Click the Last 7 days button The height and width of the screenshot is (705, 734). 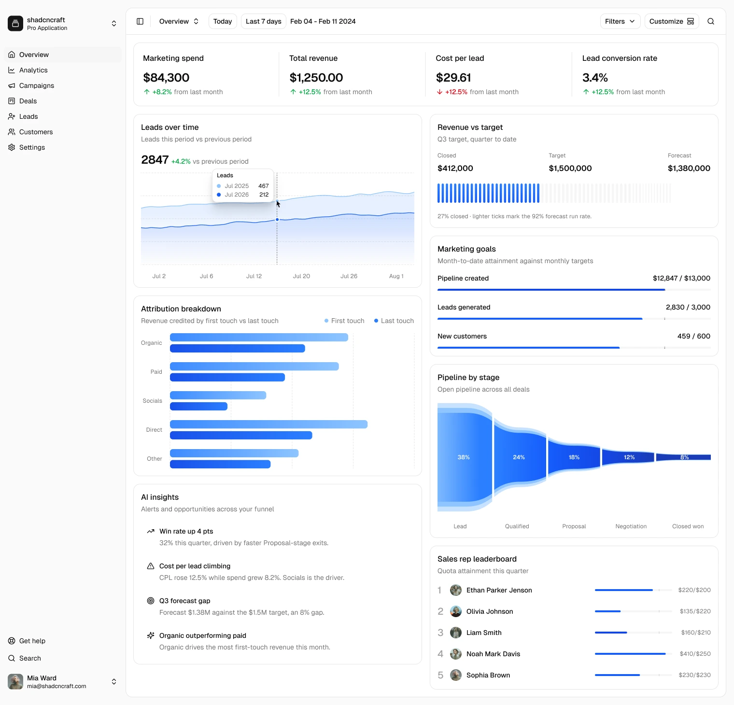tap(263, 21)
